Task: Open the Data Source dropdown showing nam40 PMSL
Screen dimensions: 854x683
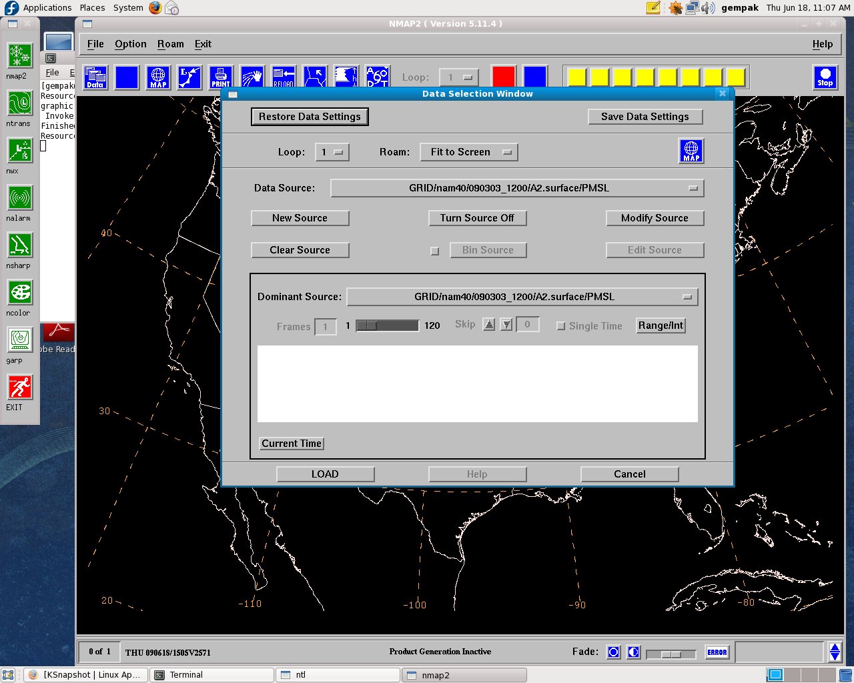Action: (517, 188)
